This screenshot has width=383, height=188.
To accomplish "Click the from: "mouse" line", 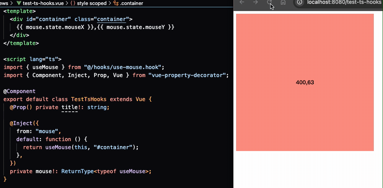I will 39,131.
